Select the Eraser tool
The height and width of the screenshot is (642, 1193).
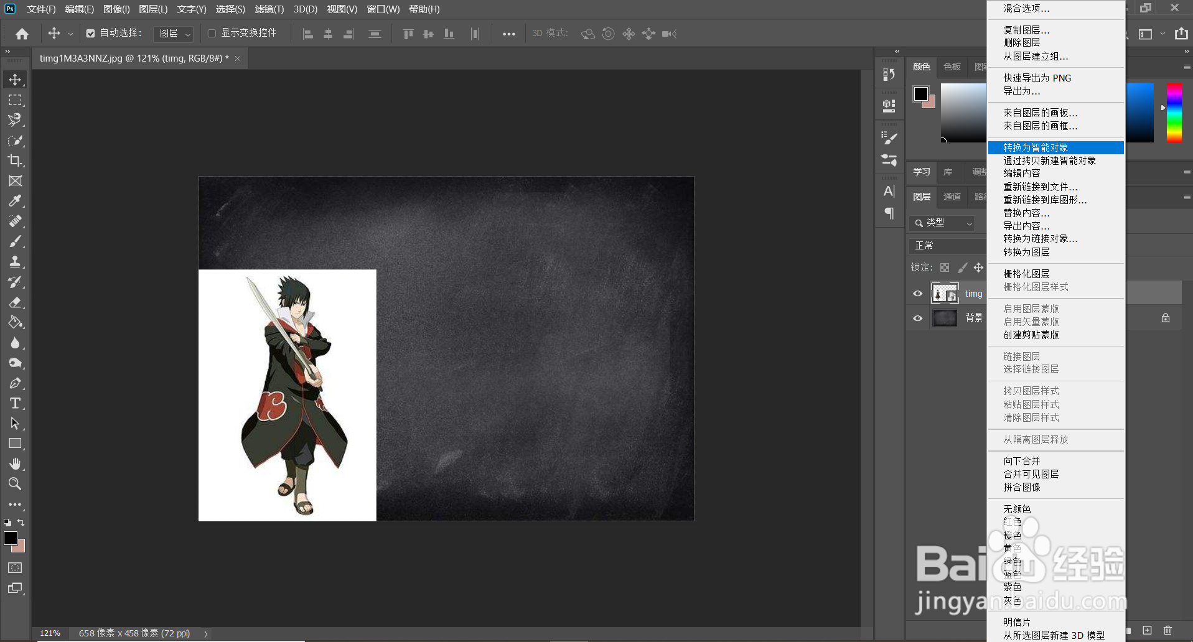(15, 302)
